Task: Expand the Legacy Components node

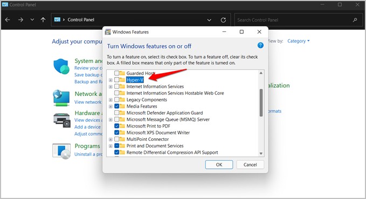Action: (x=111, y=100)
